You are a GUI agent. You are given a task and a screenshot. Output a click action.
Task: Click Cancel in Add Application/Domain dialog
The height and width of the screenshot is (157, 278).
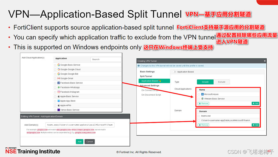(90, 142)
